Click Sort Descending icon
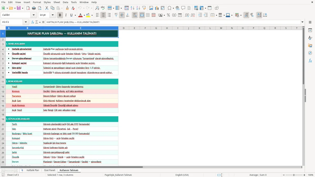This screenshot has height=177, width=315. coord(138,8)
